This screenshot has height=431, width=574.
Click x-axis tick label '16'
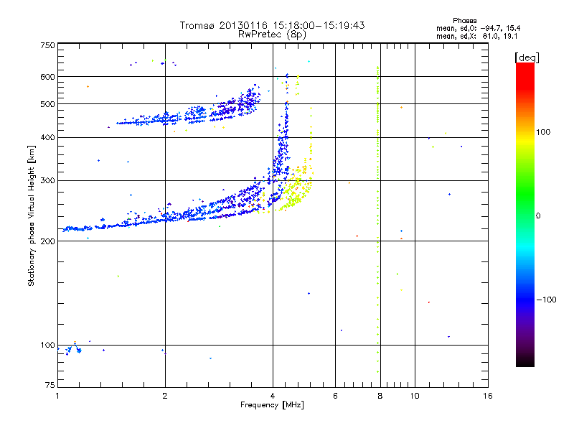click(488, 396)
